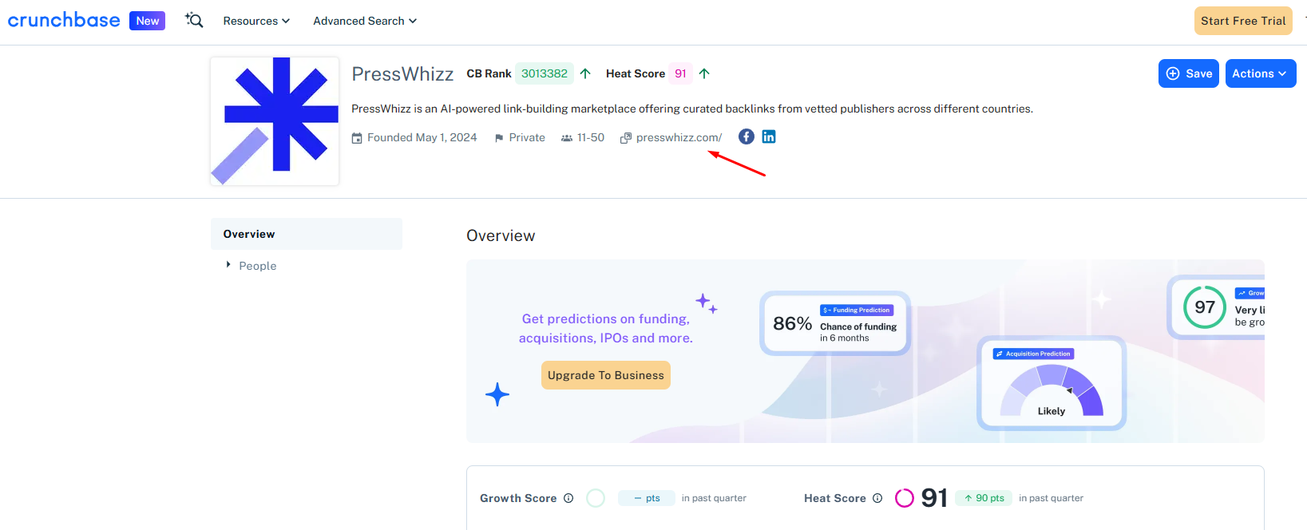This screenshot has width=1307, height=530.
Task: Open the Crunchbase home logo
Action: click(x=64, y=20)
